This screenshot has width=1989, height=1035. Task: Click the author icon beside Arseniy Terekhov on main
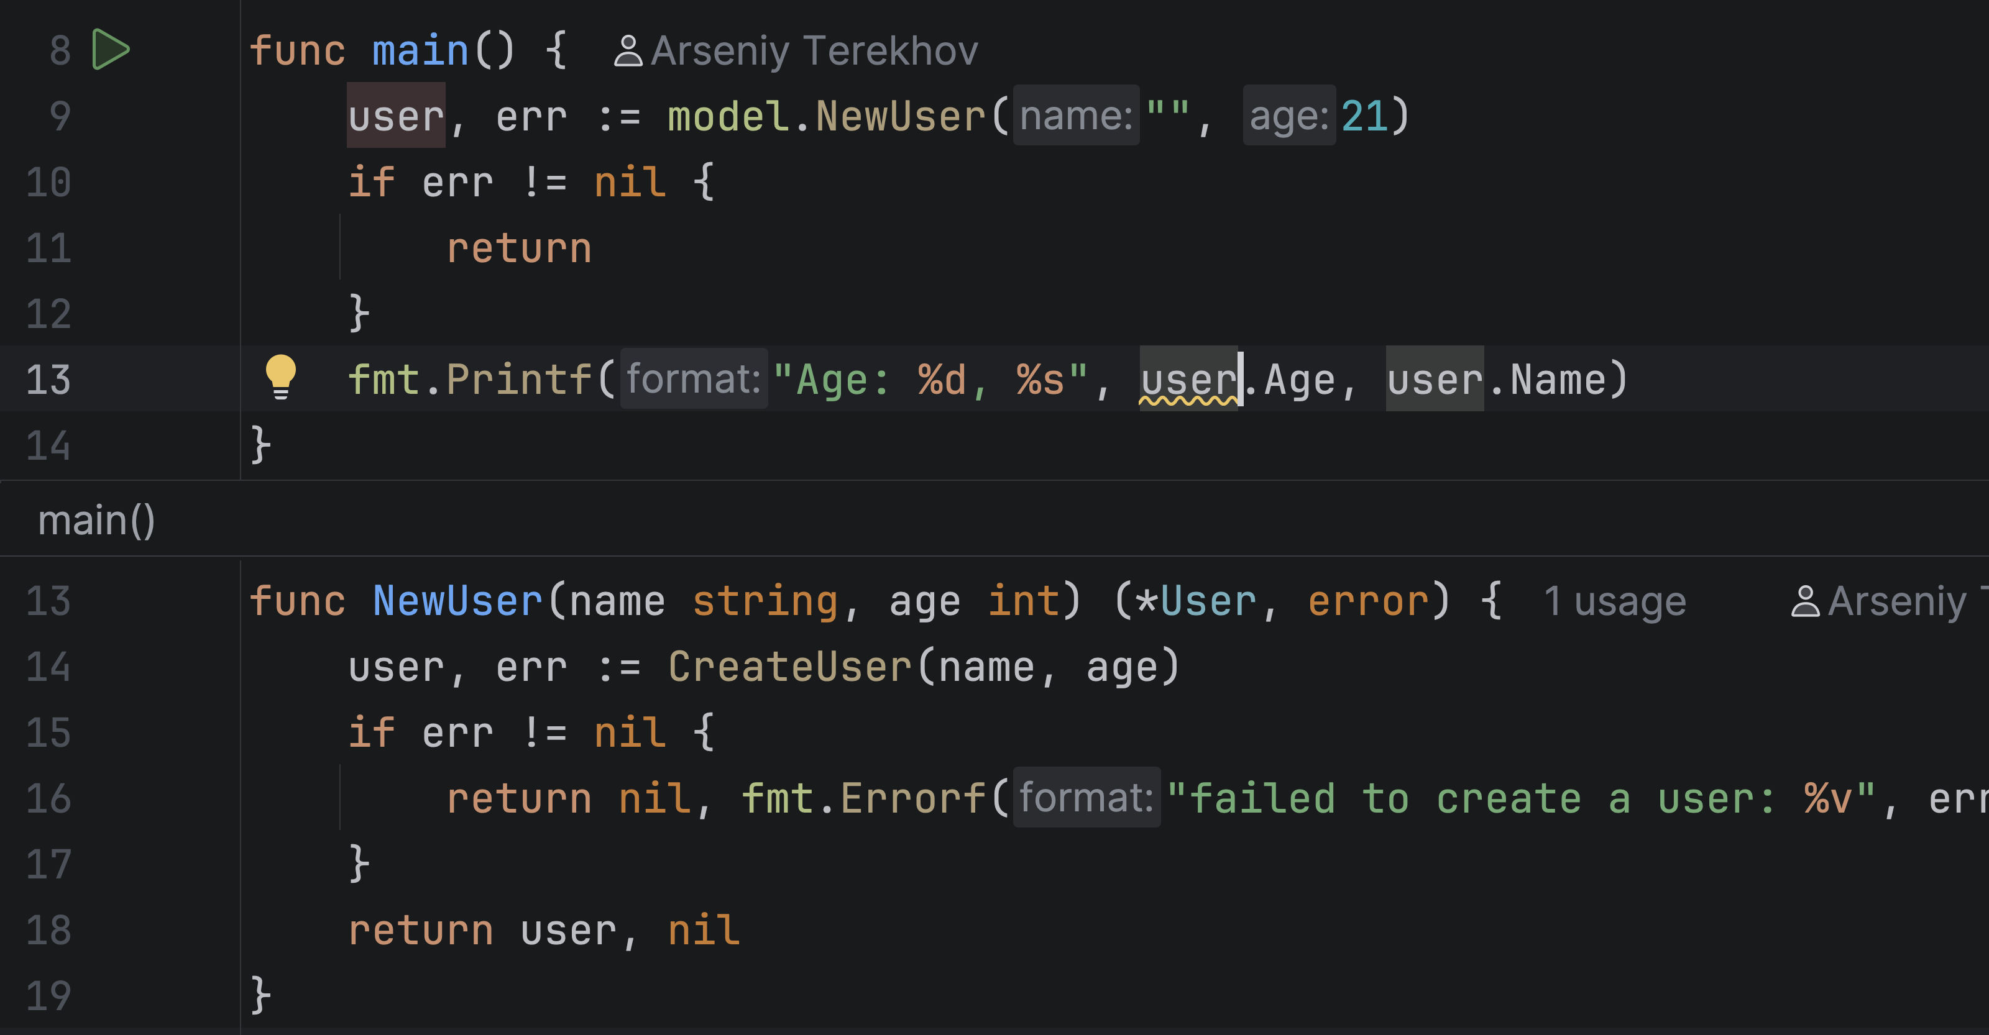[628, 51]
